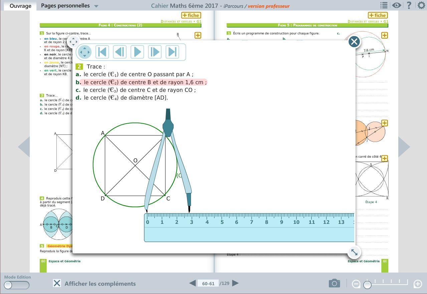Uncheck Afficher les compléments checkbox
Screen dimensions: 427x294
click(57, 284)
